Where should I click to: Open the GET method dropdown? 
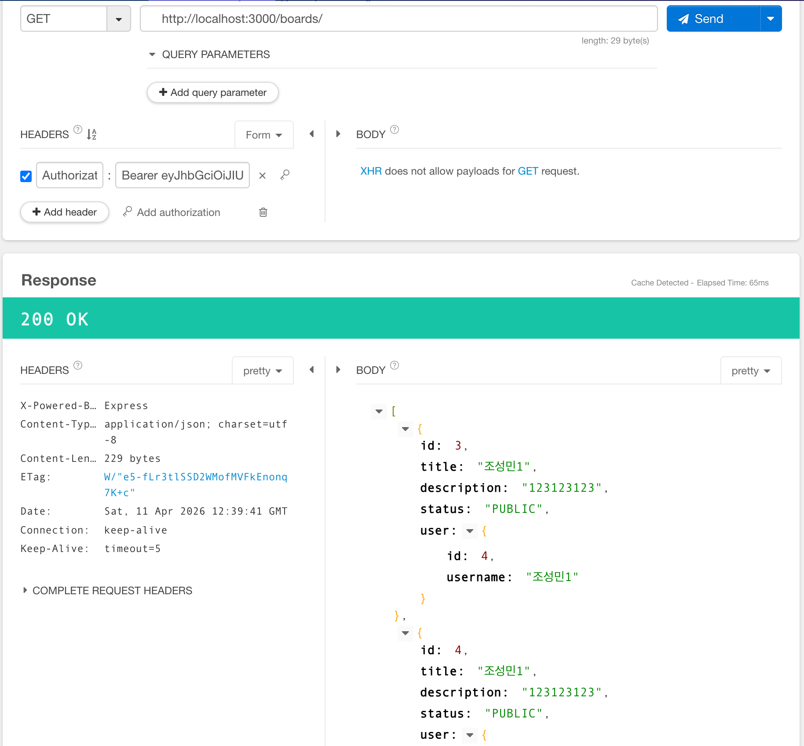pos(118,19)
